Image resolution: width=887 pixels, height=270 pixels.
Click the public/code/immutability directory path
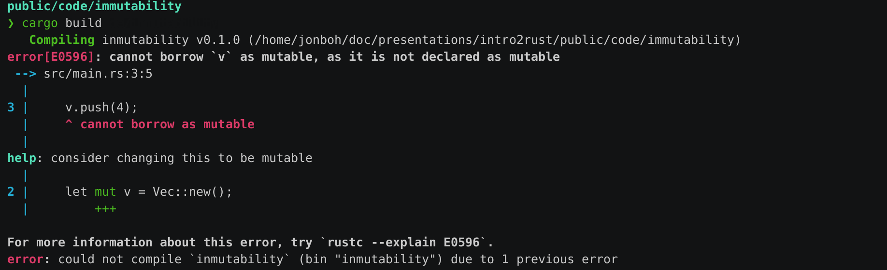click(x=95, y=6)
